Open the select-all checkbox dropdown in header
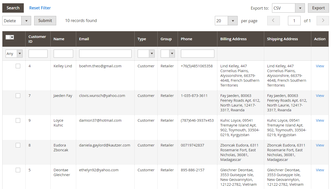Screen dimensions: 331x189 point(12,37)
